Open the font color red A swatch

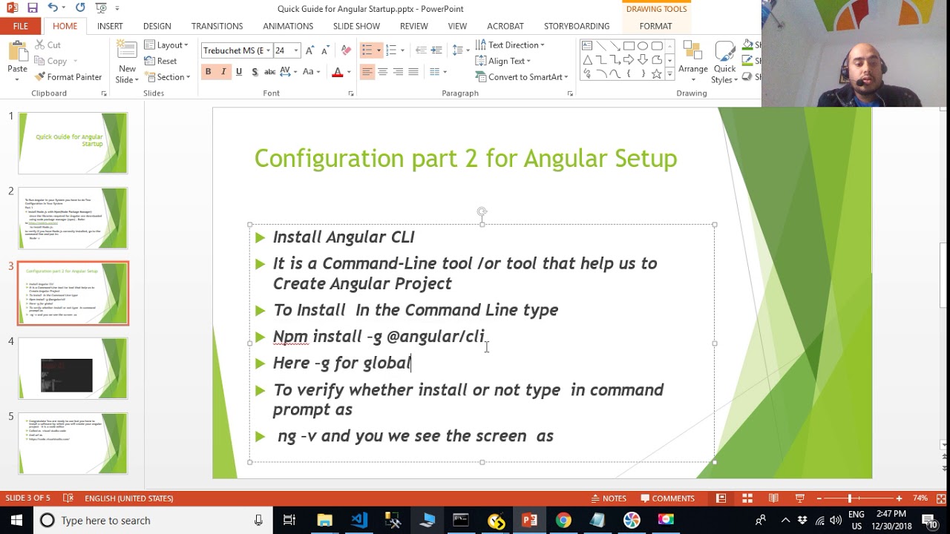pos(337,72)
